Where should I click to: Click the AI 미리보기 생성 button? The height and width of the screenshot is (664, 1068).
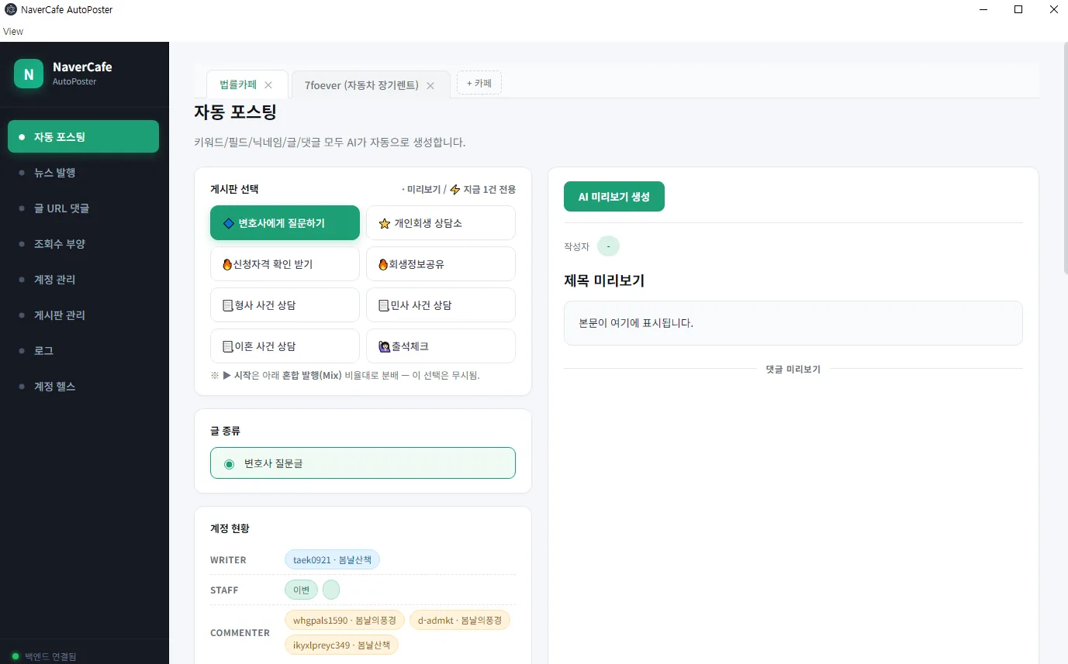[614, 197]
